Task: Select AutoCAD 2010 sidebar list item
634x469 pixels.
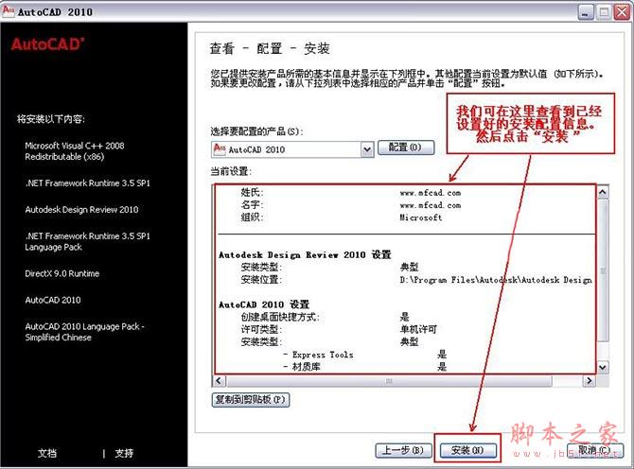Action: pos(53,300)
